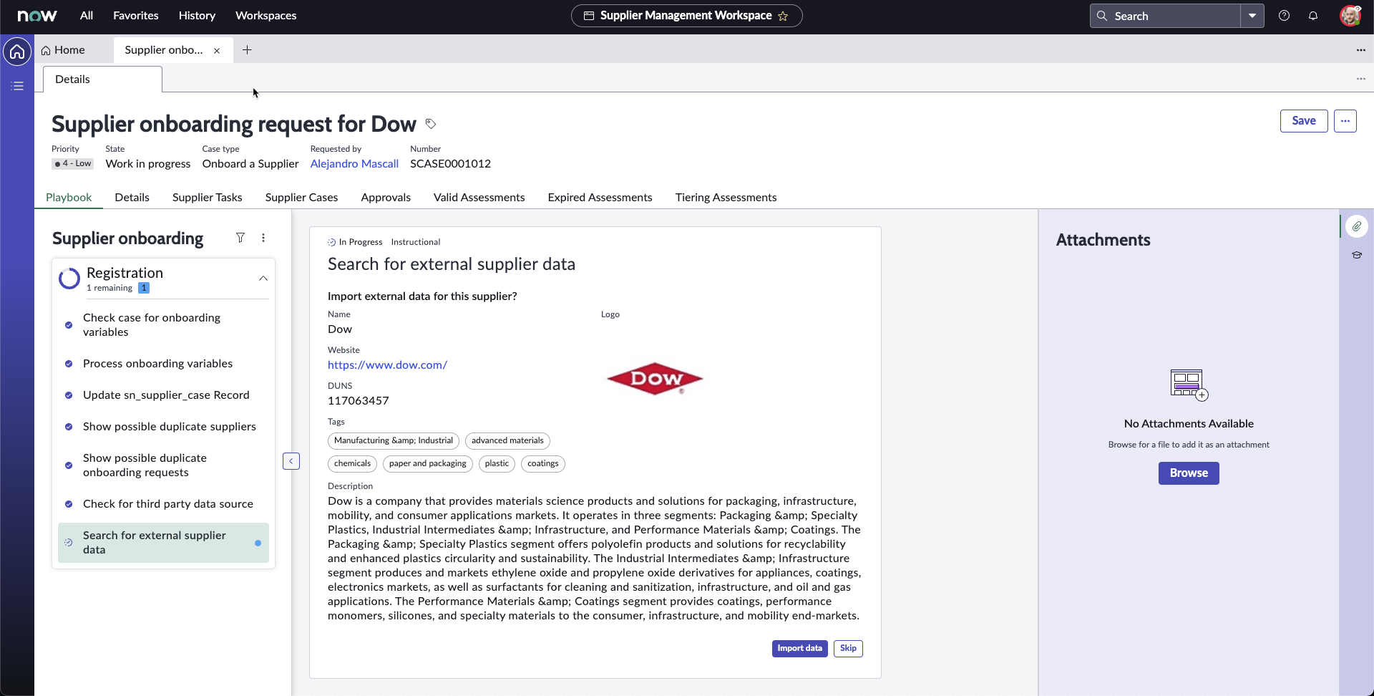Screen dimensions: 1374x696
Task: Select 'Show possible duplicate suppliers' step
Action: 163,427
